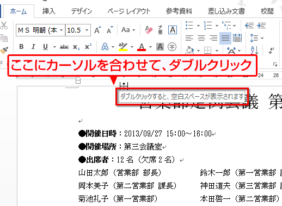
Task: Apply distributed alignment
Action: [237, 38]
